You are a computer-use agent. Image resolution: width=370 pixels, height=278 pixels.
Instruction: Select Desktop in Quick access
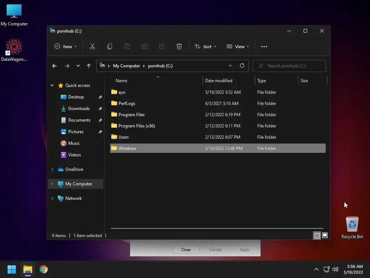(x=76, y=97)
